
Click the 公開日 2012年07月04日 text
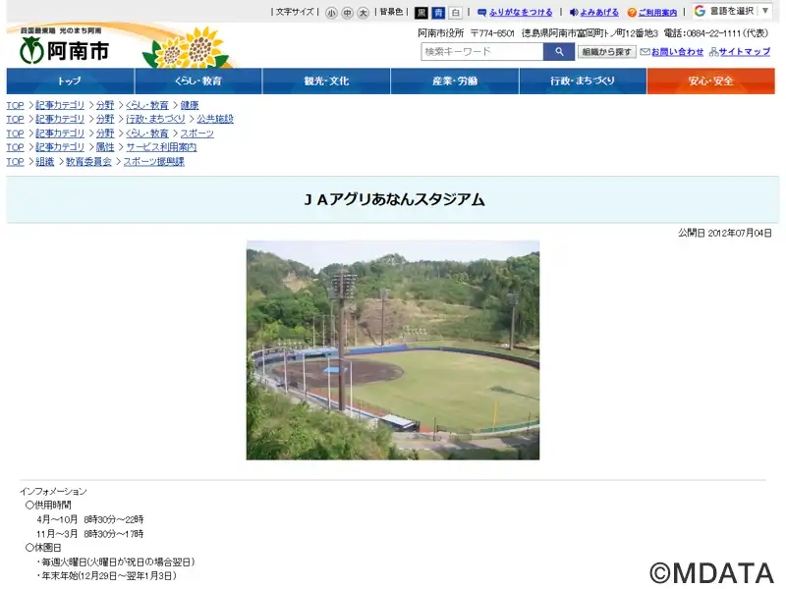[x=725, y=233]
